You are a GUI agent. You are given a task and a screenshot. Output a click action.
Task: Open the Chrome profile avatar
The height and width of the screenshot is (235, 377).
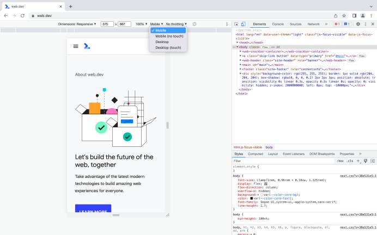363,16
